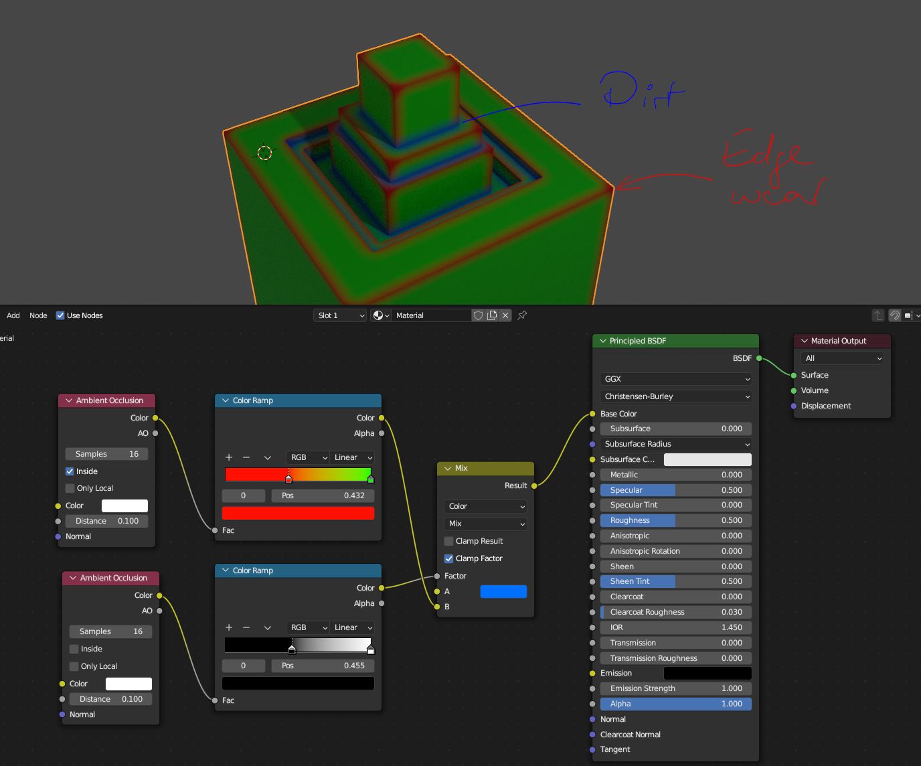
Task: Collapse the Principled BSDF node
Action: click(602, 341)
